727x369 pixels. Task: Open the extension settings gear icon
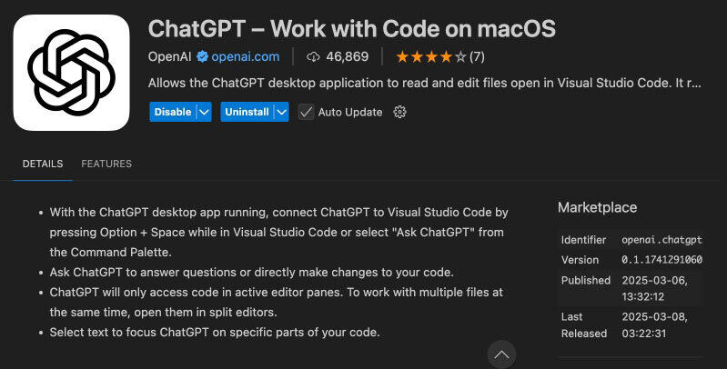[x=399, y=112]
